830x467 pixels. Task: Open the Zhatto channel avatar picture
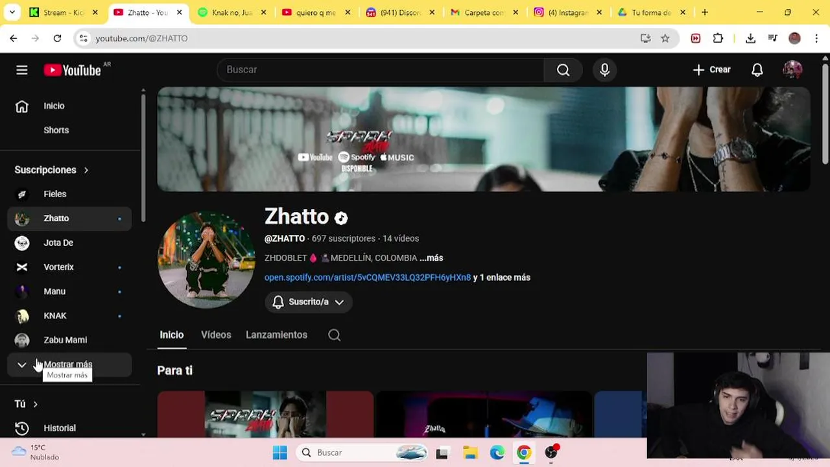206,259
